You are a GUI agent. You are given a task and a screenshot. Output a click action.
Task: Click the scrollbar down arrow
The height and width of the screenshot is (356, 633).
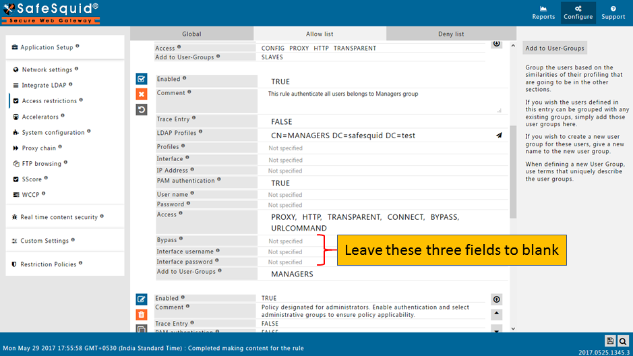[513, 328]
